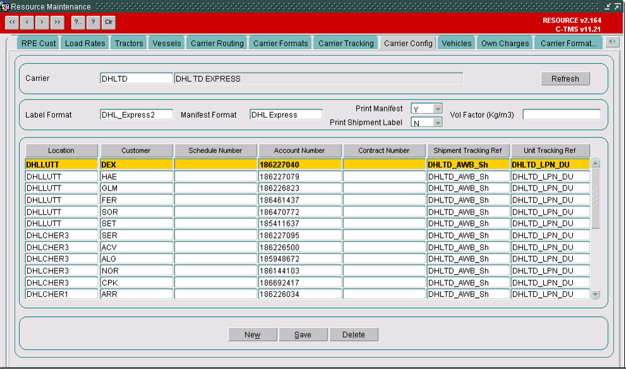
Task: Select customer cell ALG
Action: click(x=137, y=259)
